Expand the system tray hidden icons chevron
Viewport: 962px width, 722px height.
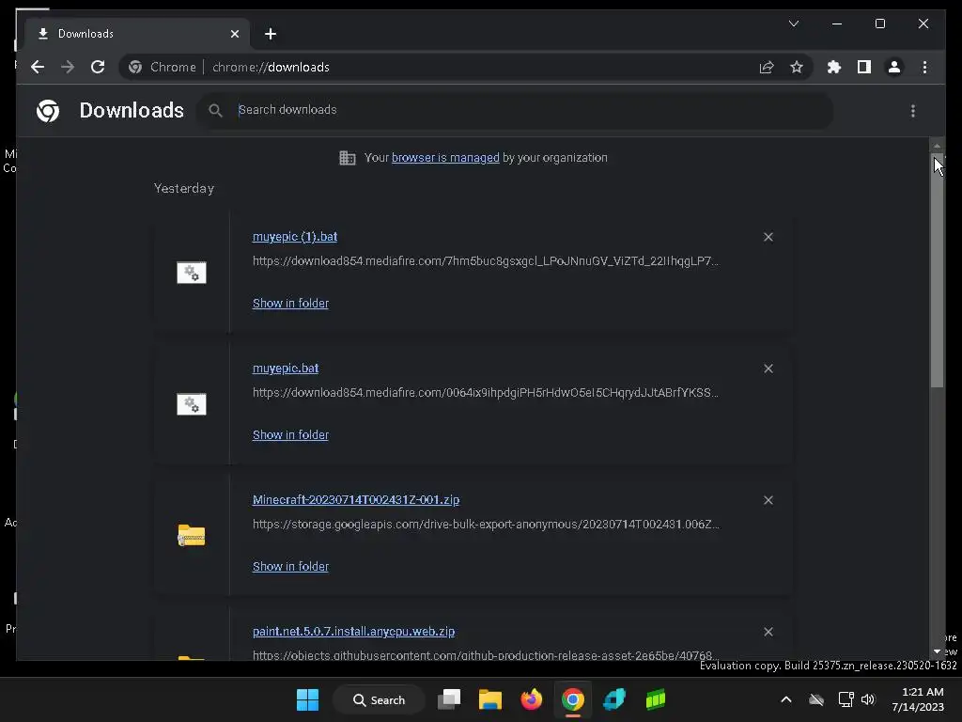coord(786,699)
